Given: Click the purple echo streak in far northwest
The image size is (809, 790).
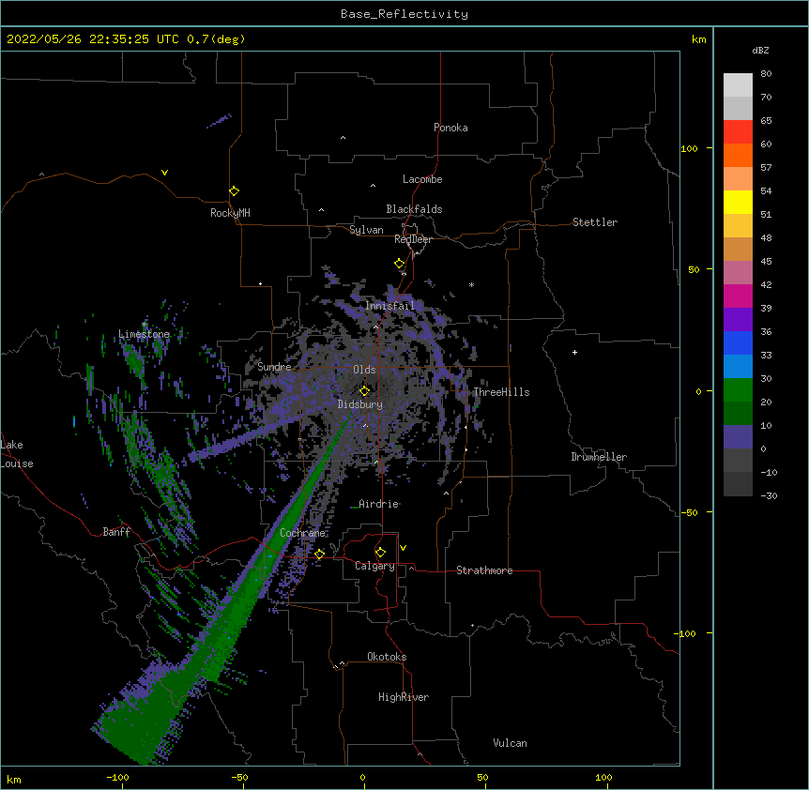Looking at the screenshot, I should [220, 121].
